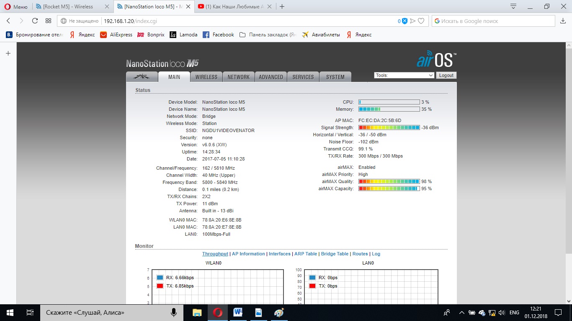Expand the tab list menu icon
Image resolution: width=572 pixels, height=321 pixels.
[x=513, y=6]
